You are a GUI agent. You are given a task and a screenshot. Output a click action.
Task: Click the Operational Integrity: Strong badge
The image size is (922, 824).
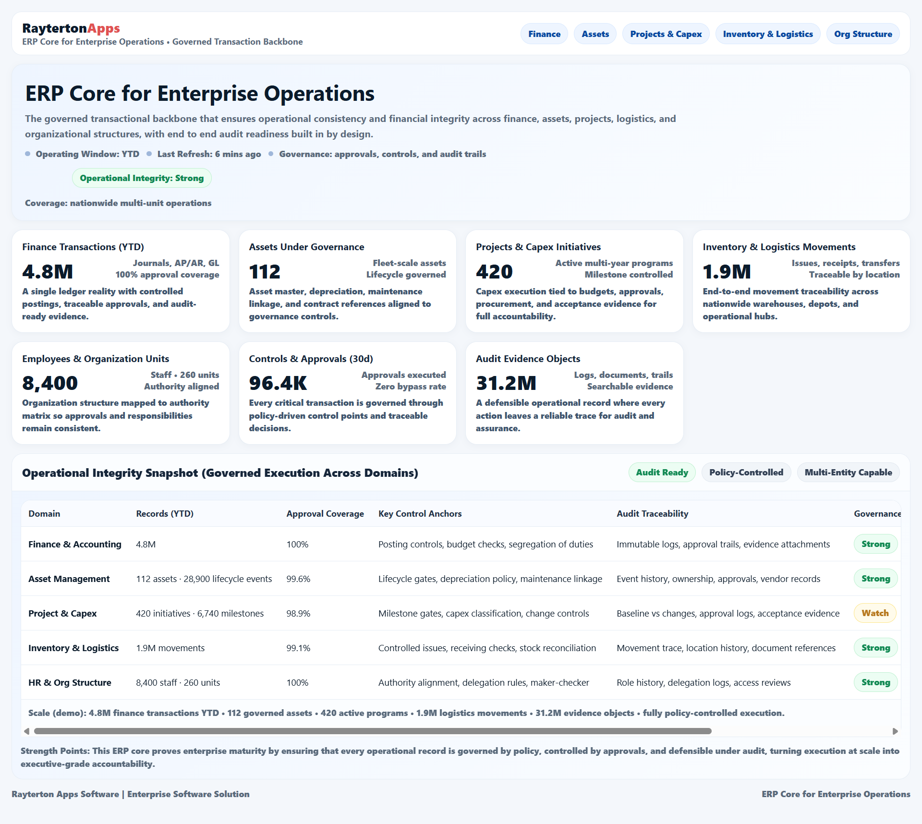point(142,178)
